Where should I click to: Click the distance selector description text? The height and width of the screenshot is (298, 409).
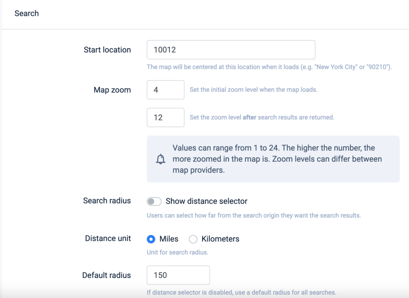(x=254, y=215)
